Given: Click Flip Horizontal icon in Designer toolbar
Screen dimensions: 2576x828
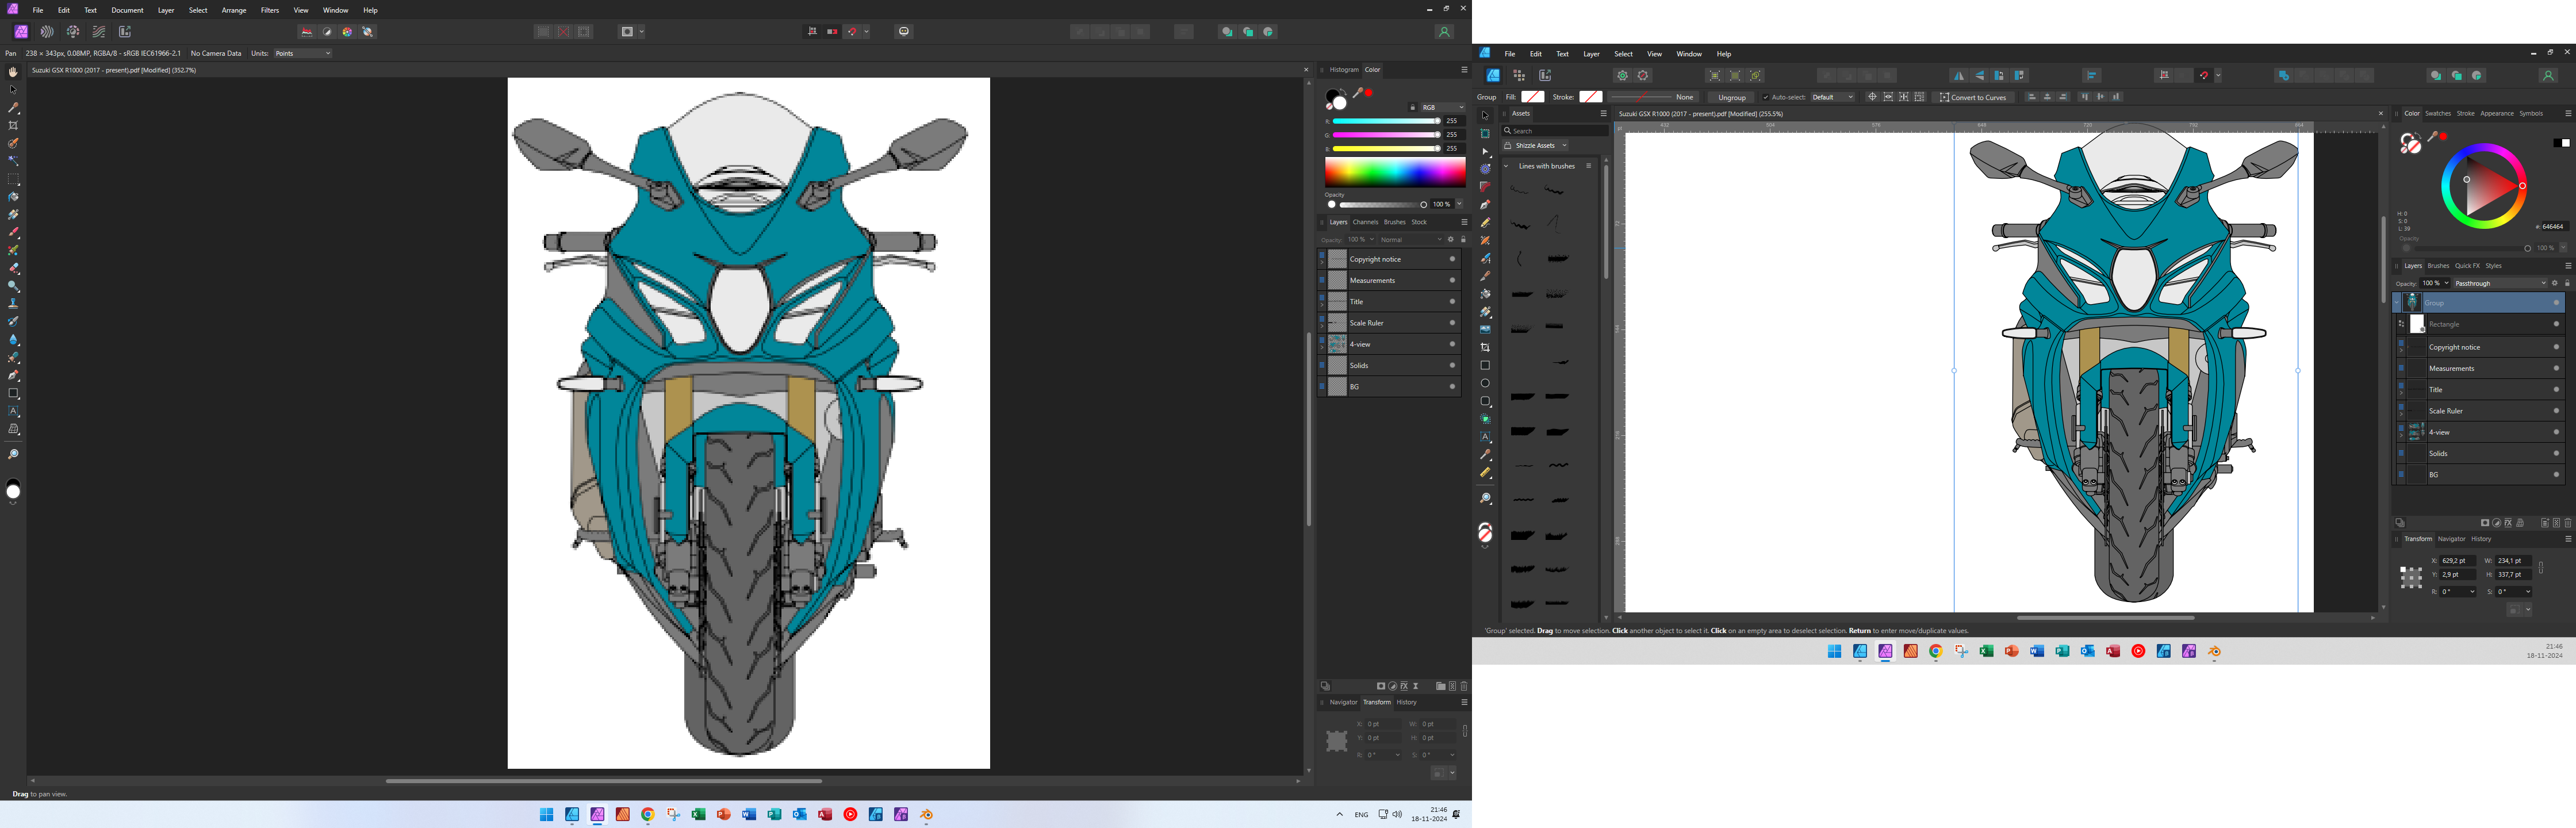Looking at the screenshot, I should tap(1959, 76).
